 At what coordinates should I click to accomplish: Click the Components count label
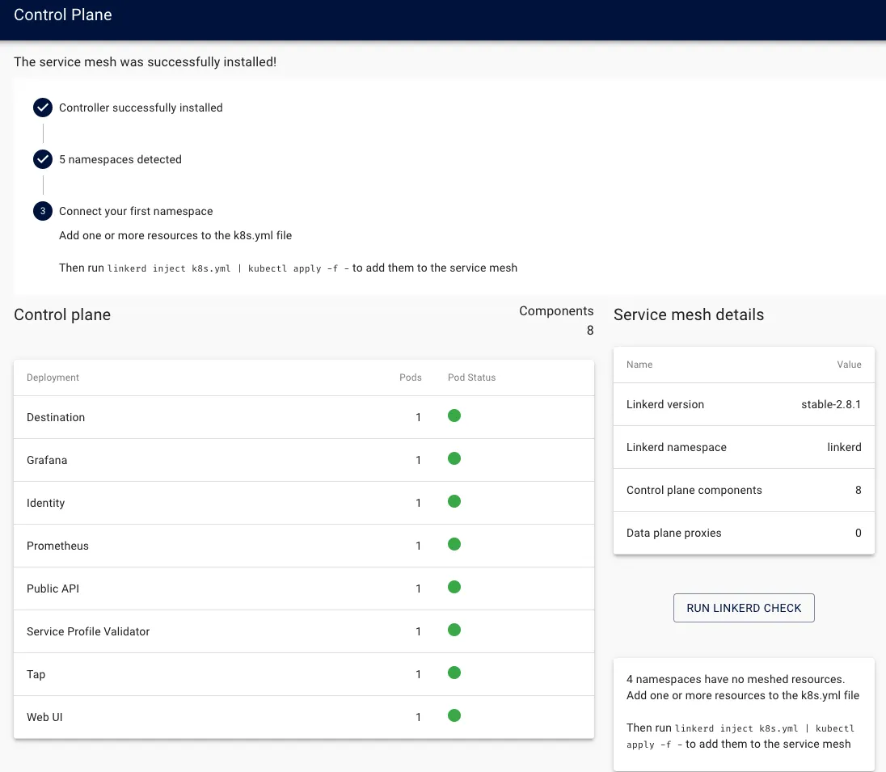(x=556, y=311)
